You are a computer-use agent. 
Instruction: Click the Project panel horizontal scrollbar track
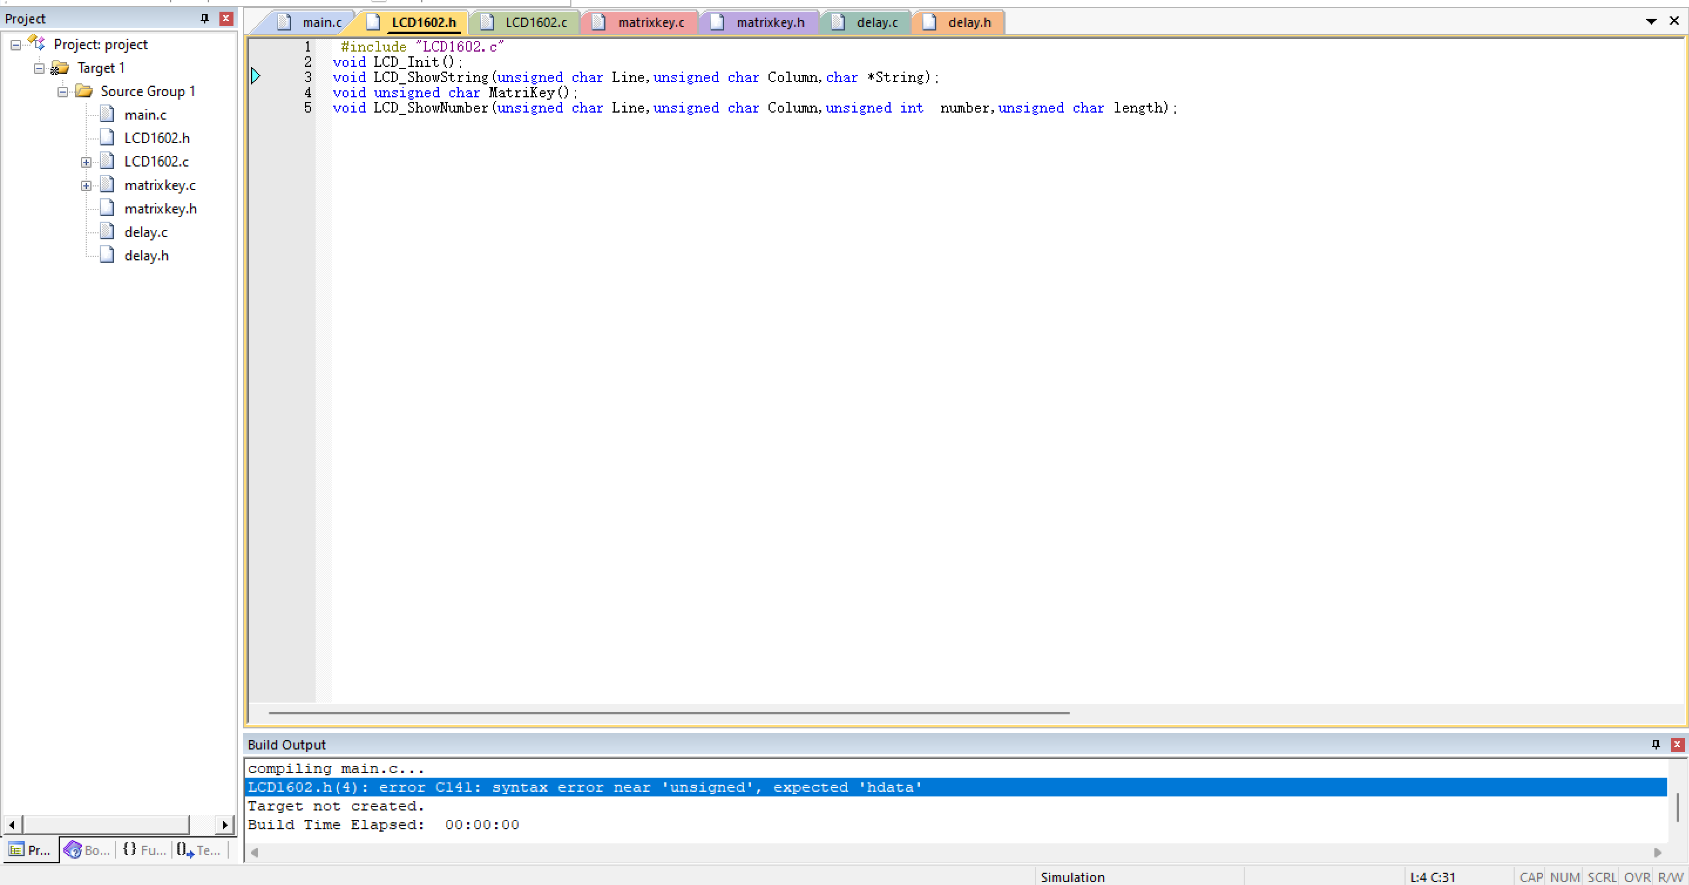(202, 825)
